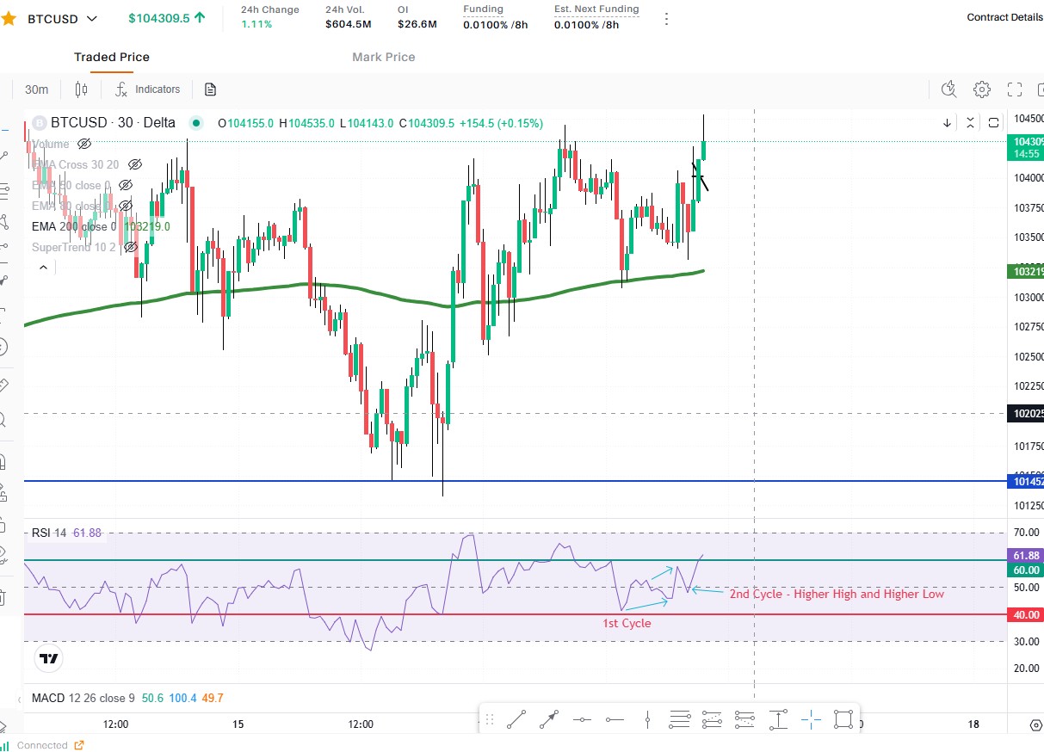Pick the horizontal line tool
1044x752 pixels.
[582, 718]
